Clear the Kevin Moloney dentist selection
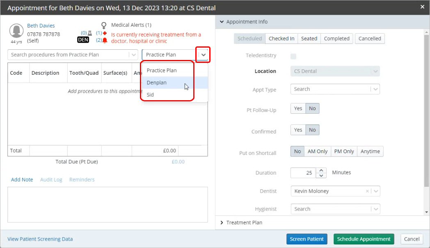This screenshot has width=430, height=248. click(x=368, y=191)
